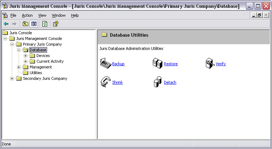
Task: Click the Back arrow toolbar button
Action: (6, 24)
